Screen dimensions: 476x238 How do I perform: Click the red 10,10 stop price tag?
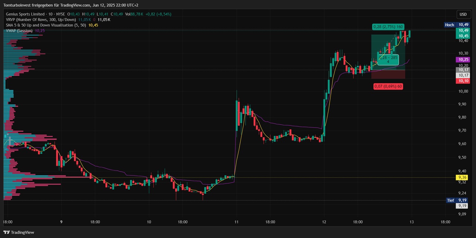pyautogui.click(x=463, y=81)
